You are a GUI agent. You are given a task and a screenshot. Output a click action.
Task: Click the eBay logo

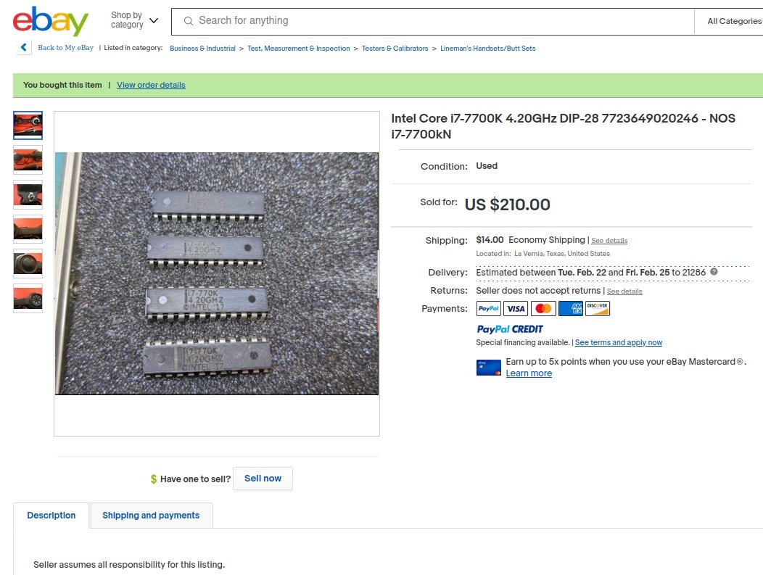50,22
